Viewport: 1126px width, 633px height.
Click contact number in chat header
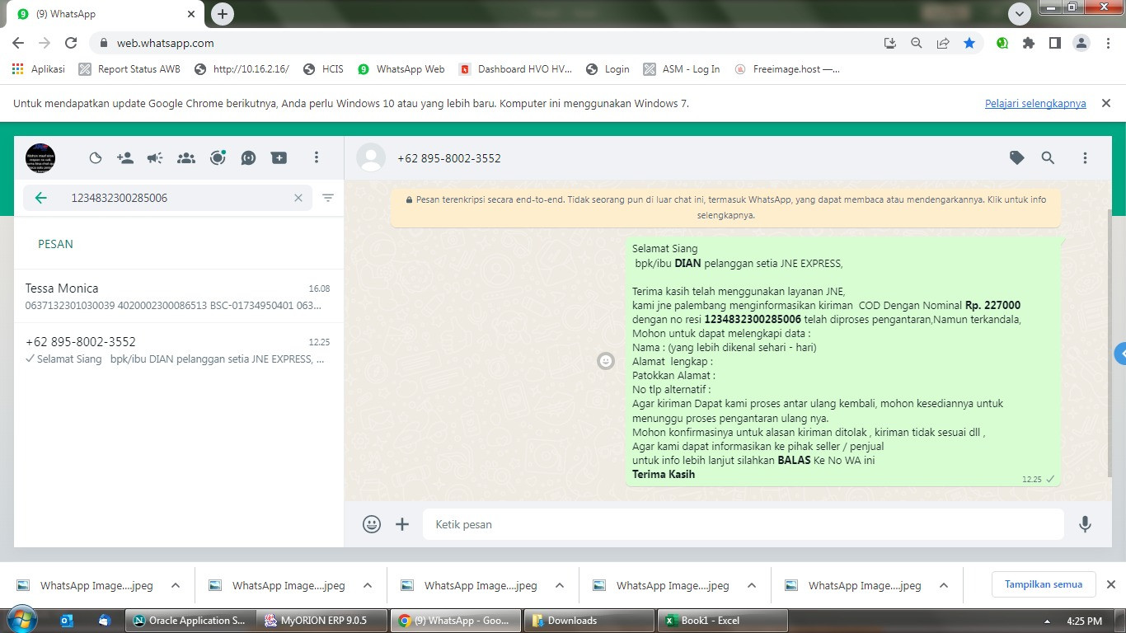[449, 158]
